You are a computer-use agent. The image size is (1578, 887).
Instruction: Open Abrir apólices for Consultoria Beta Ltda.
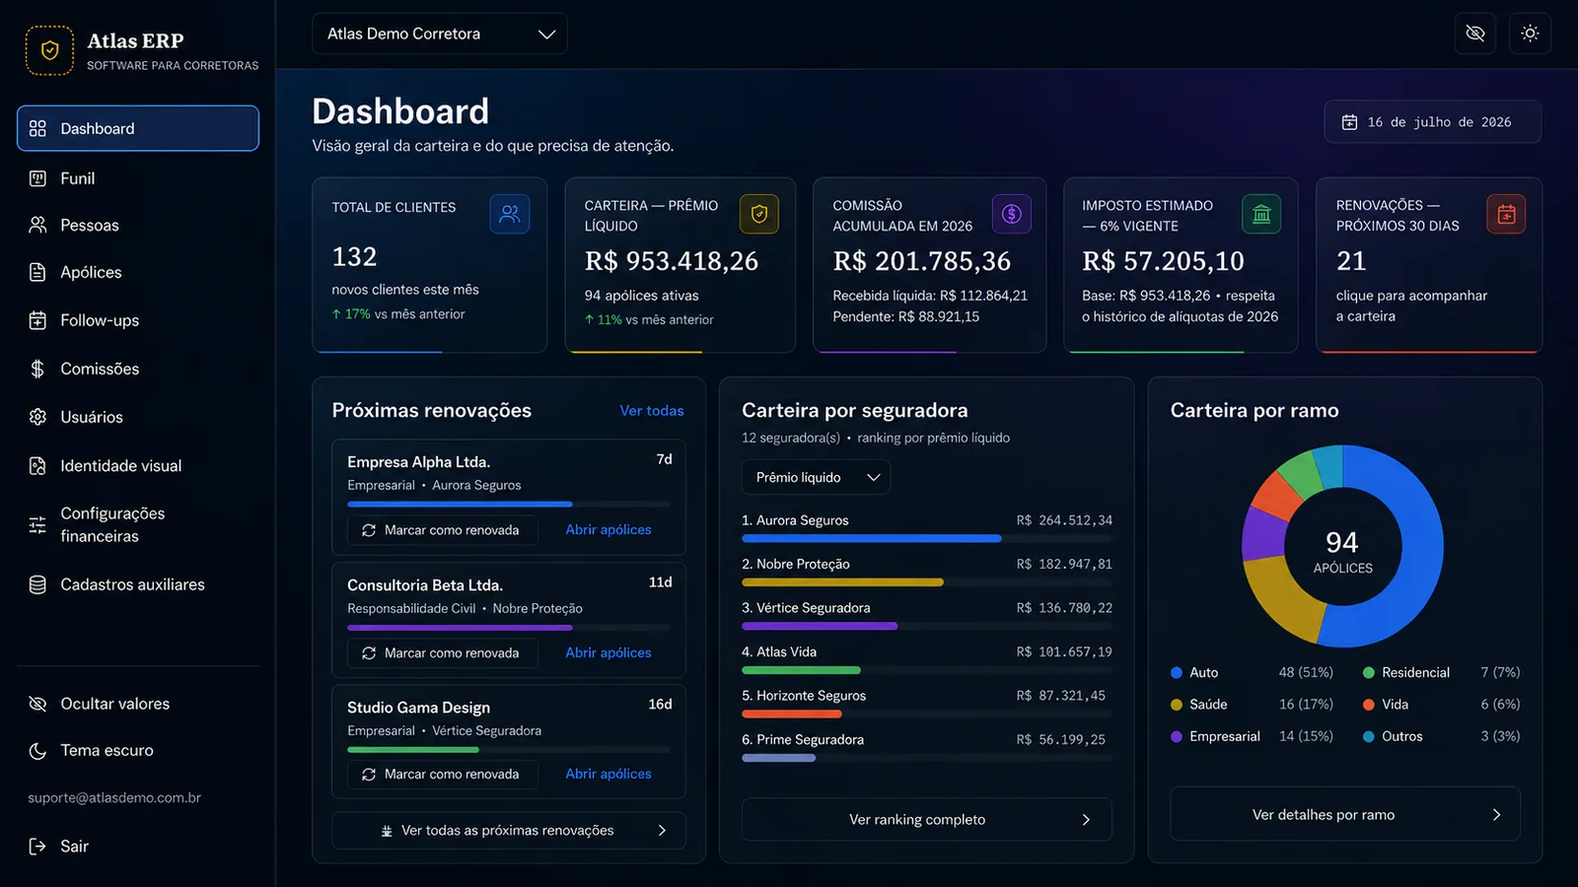coord(609,652)
